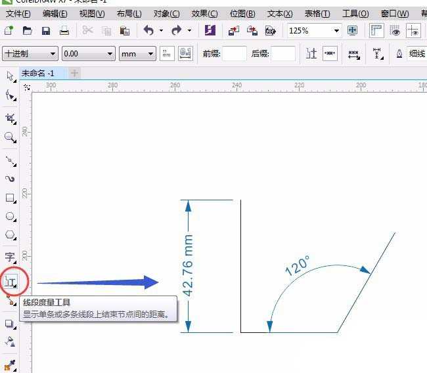Select the Ellipse tool
The height and width of the screenshot is (373, 427).
(10, 216)
